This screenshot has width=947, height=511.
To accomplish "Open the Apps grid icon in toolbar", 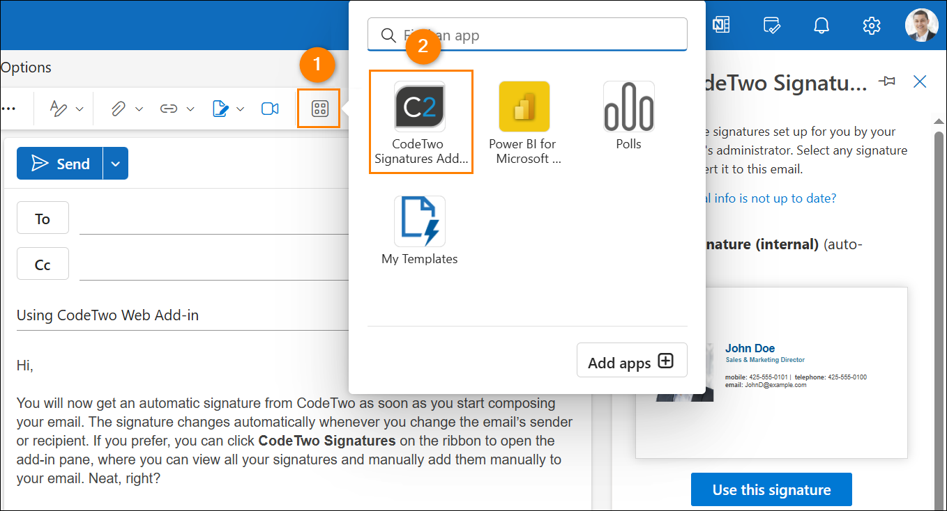I will pyautogui.click(x=320, y=109).
